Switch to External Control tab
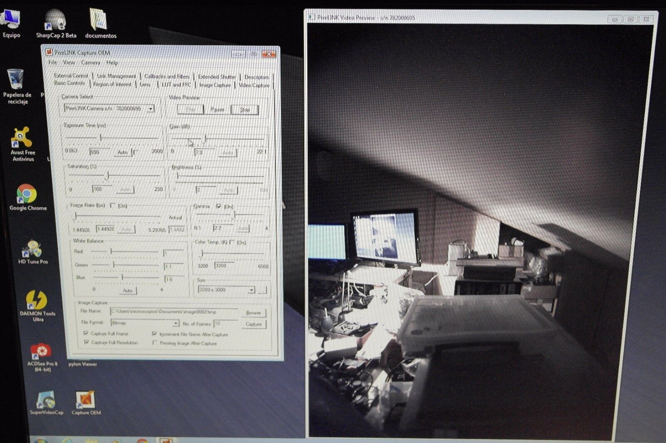 click(x=71, y=76)
